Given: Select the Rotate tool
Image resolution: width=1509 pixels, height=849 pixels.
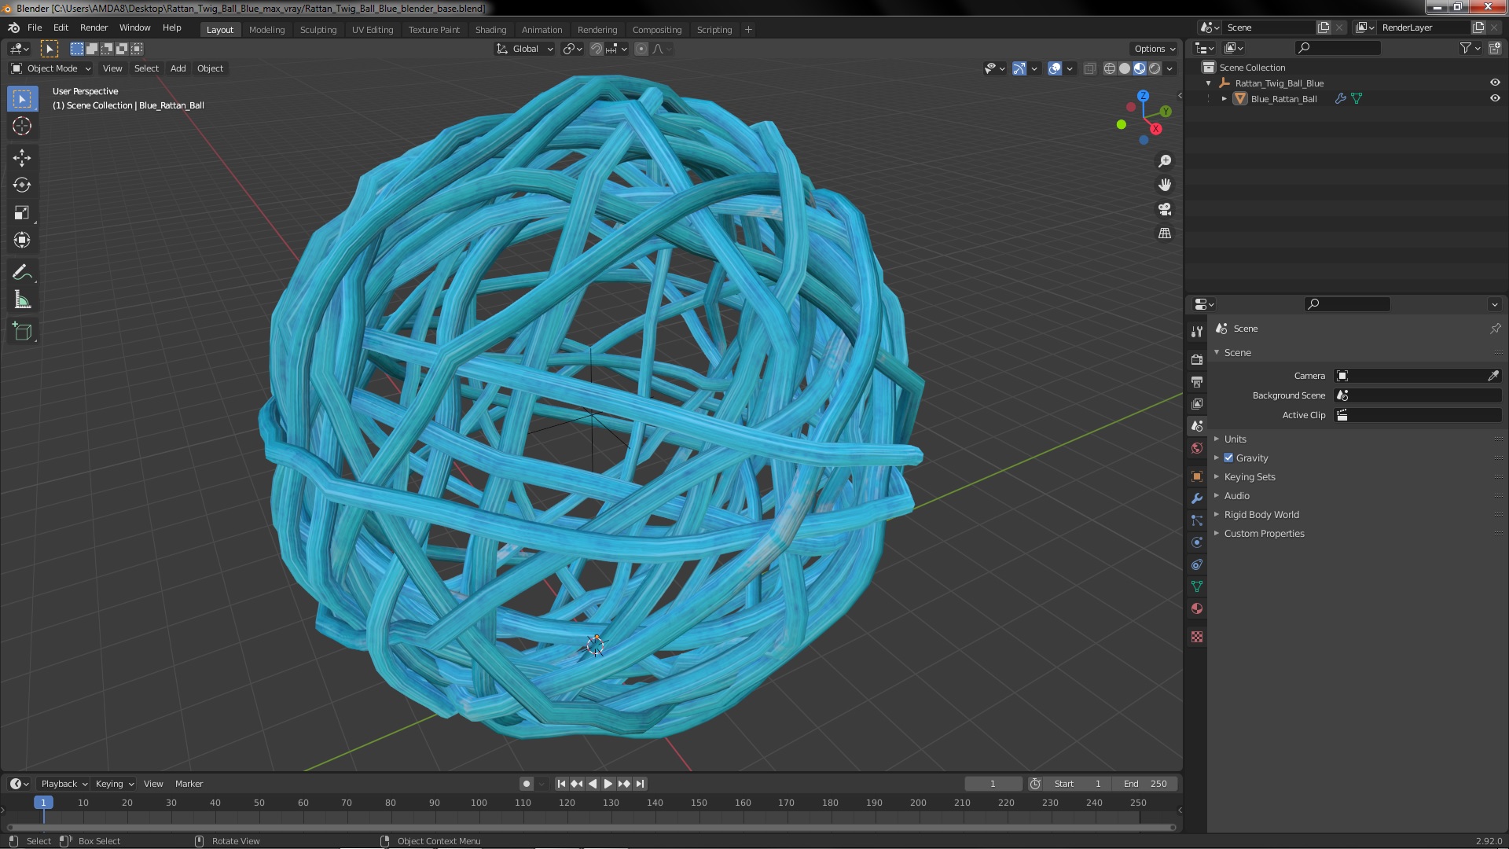Looking at the screenshot, I should pos(22,185).
